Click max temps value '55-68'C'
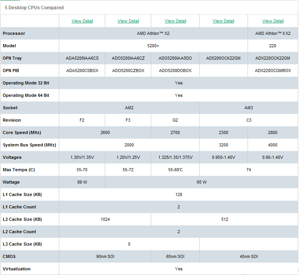The image size is (299, 275). tap(175, 170)
